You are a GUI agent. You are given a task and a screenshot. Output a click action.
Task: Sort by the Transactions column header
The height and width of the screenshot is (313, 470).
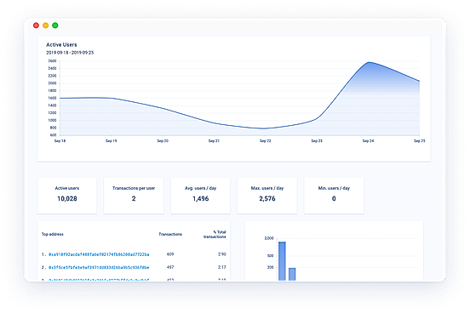pyautogui.click(x=170, y=234)
